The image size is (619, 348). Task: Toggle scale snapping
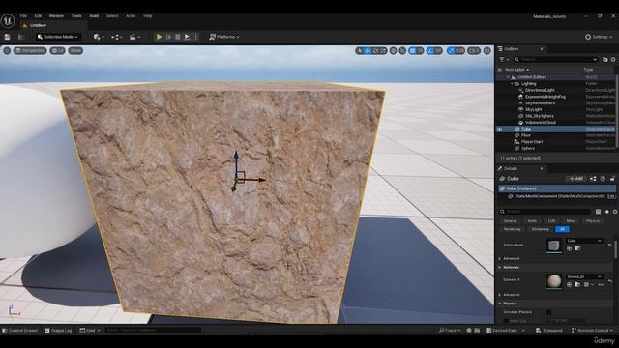452,50
